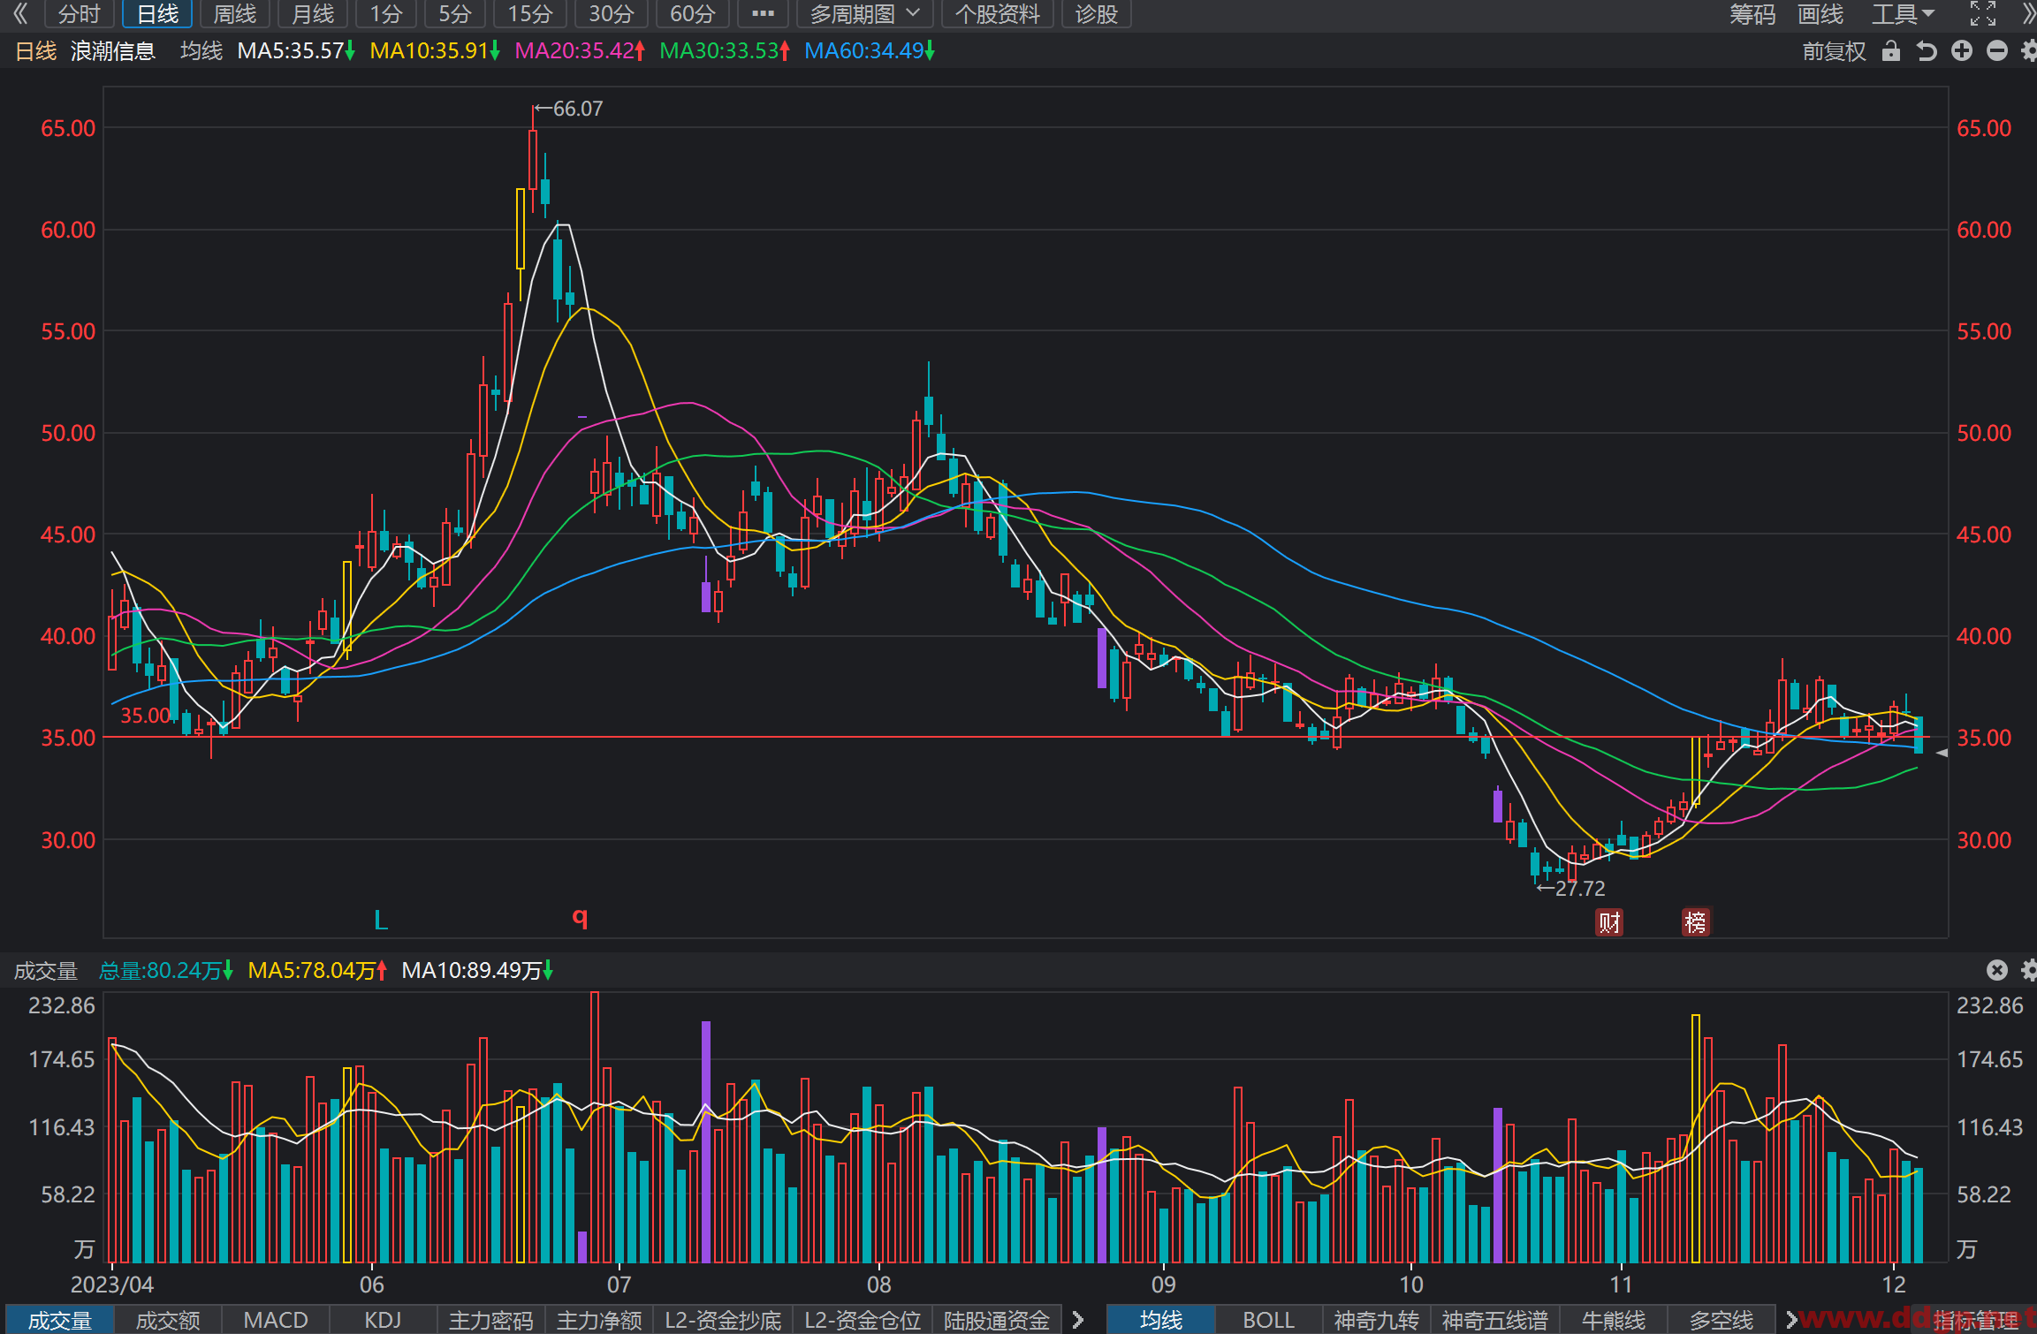
Task: Open the 财 financial report marker
Action: 1609,922
